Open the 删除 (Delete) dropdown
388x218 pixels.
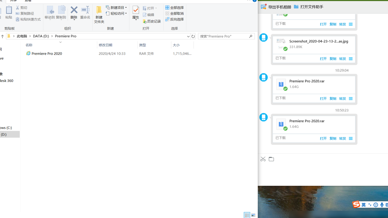[74, 20]
